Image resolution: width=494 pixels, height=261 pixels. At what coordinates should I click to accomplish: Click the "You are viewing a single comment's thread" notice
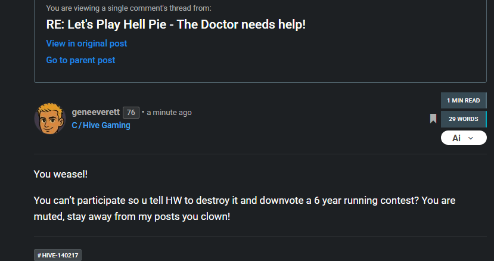(x=128, y=8)
